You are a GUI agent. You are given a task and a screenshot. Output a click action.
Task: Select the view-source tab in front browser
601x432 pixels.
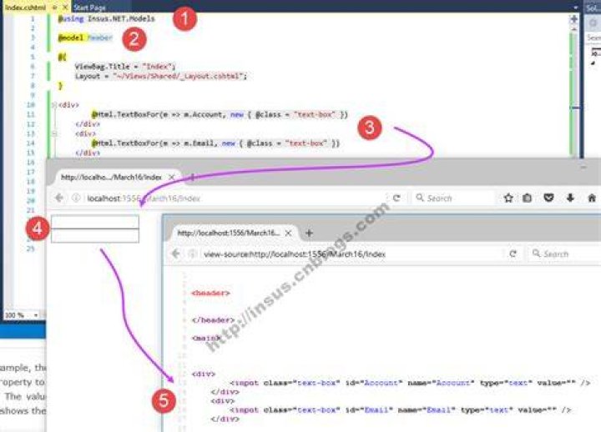pos(229,233)
